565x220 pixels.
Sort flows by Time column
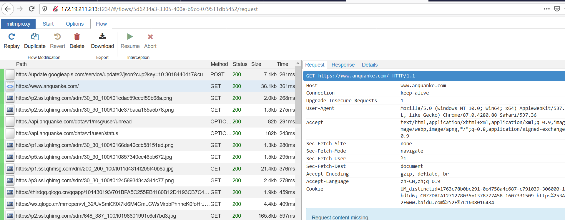tap(282, 64)
